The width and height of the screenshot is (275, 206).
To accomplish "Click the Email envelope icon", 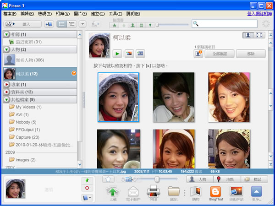I will click(133, 192).
